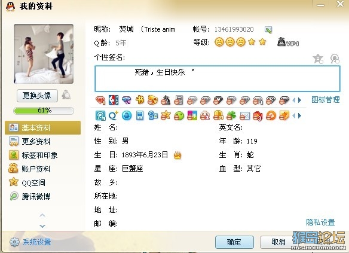Click the birthday crown icon beside birth date
The height and width of the screenshot is (253, 349).
click(177, 156)
